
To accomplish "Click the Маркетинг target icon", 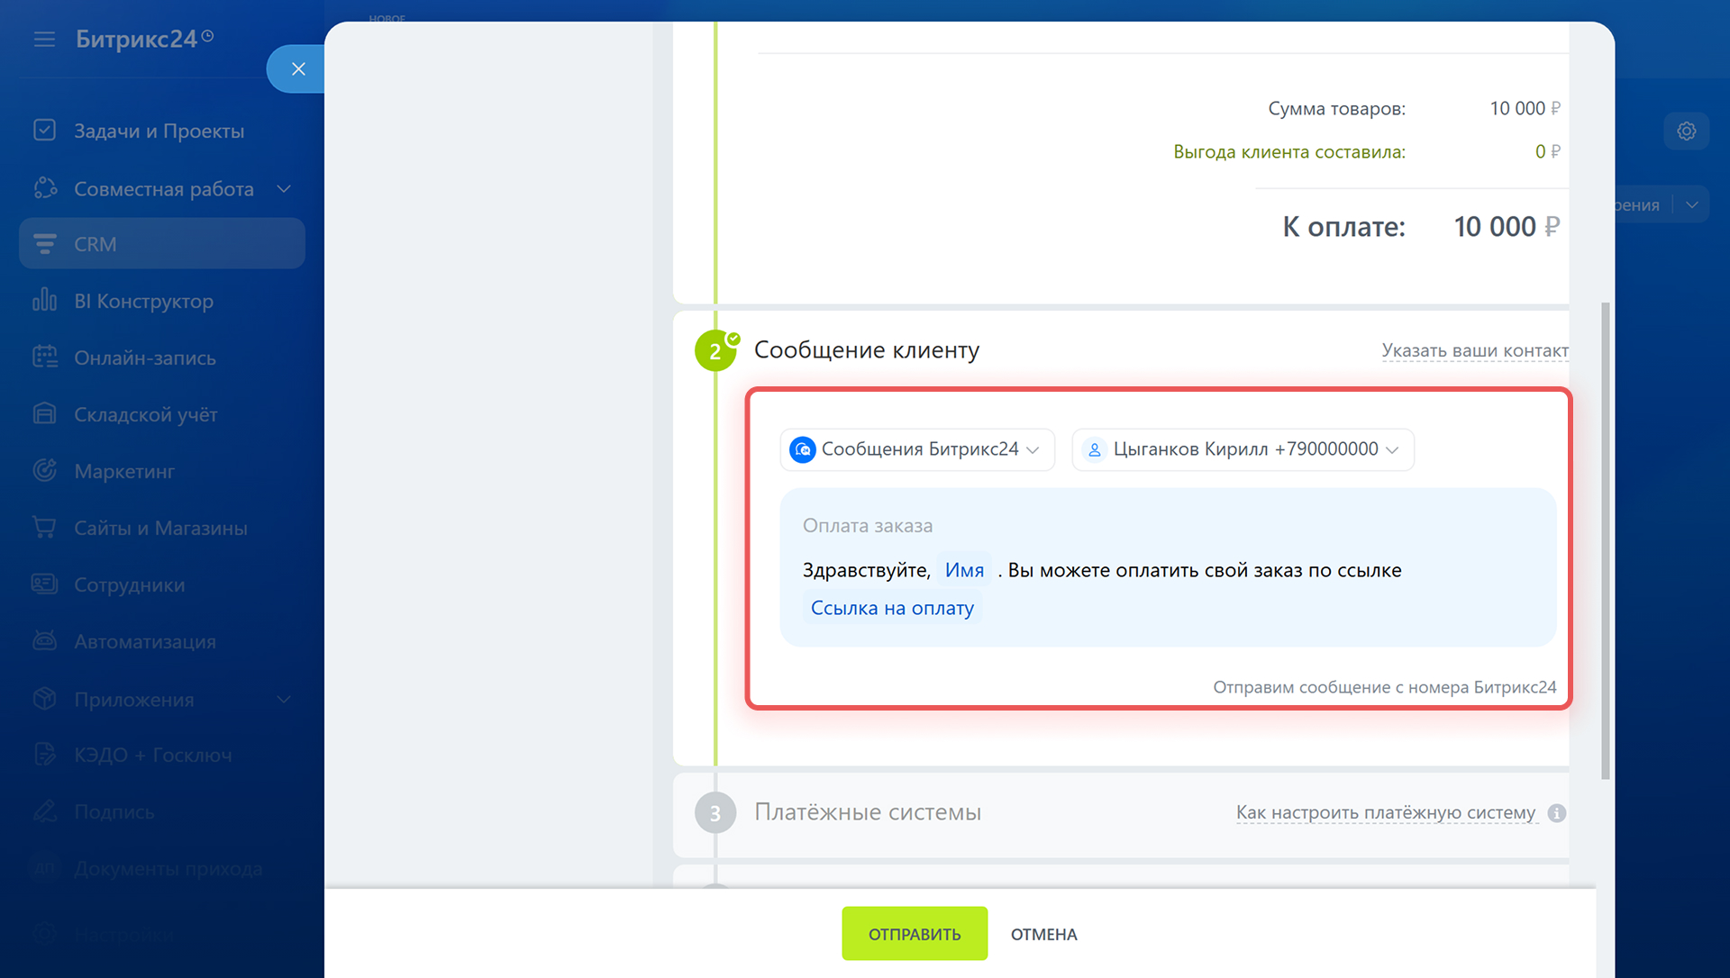I will [x=44, y=471].
